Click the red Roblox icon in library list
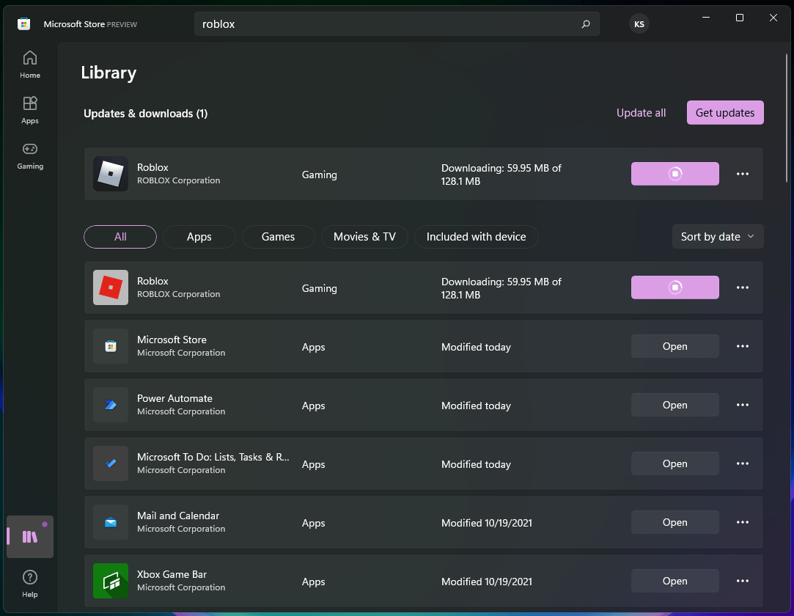The height and width of the screenshot is (616, 794). [111, 287]
